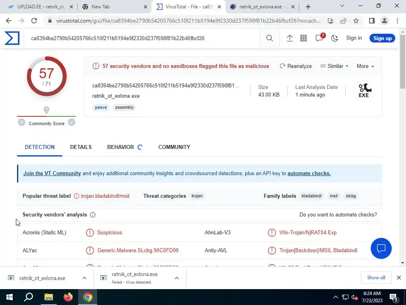Toggle the browser side panel icon
The width and height of the screenshot is (406, 305).
[372, 21]
